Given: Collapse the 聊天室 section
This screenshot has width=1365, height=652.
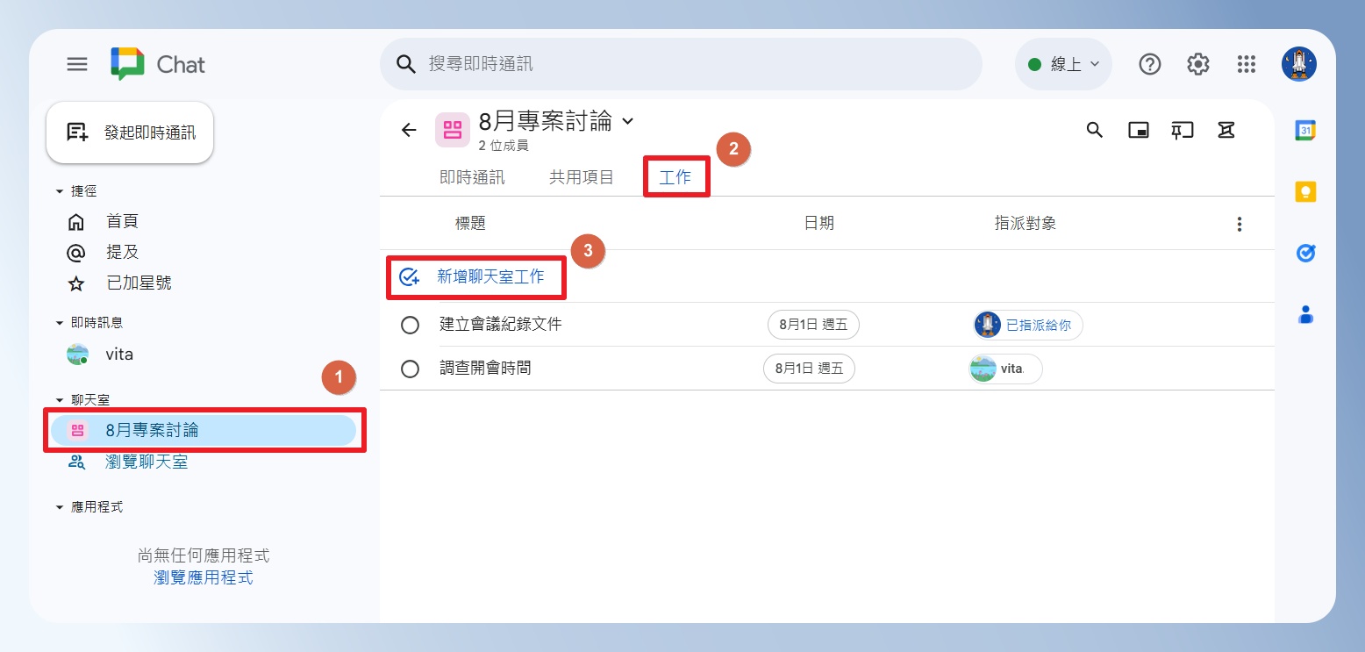Looking at the screenshot, I should (60, 400).
